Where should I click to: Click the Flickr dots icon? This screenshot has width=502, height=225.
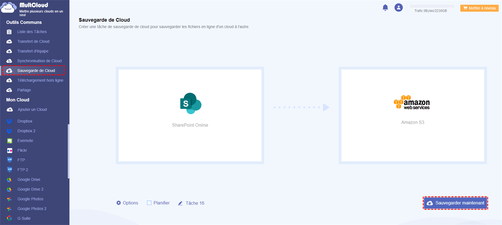[9, 151]
